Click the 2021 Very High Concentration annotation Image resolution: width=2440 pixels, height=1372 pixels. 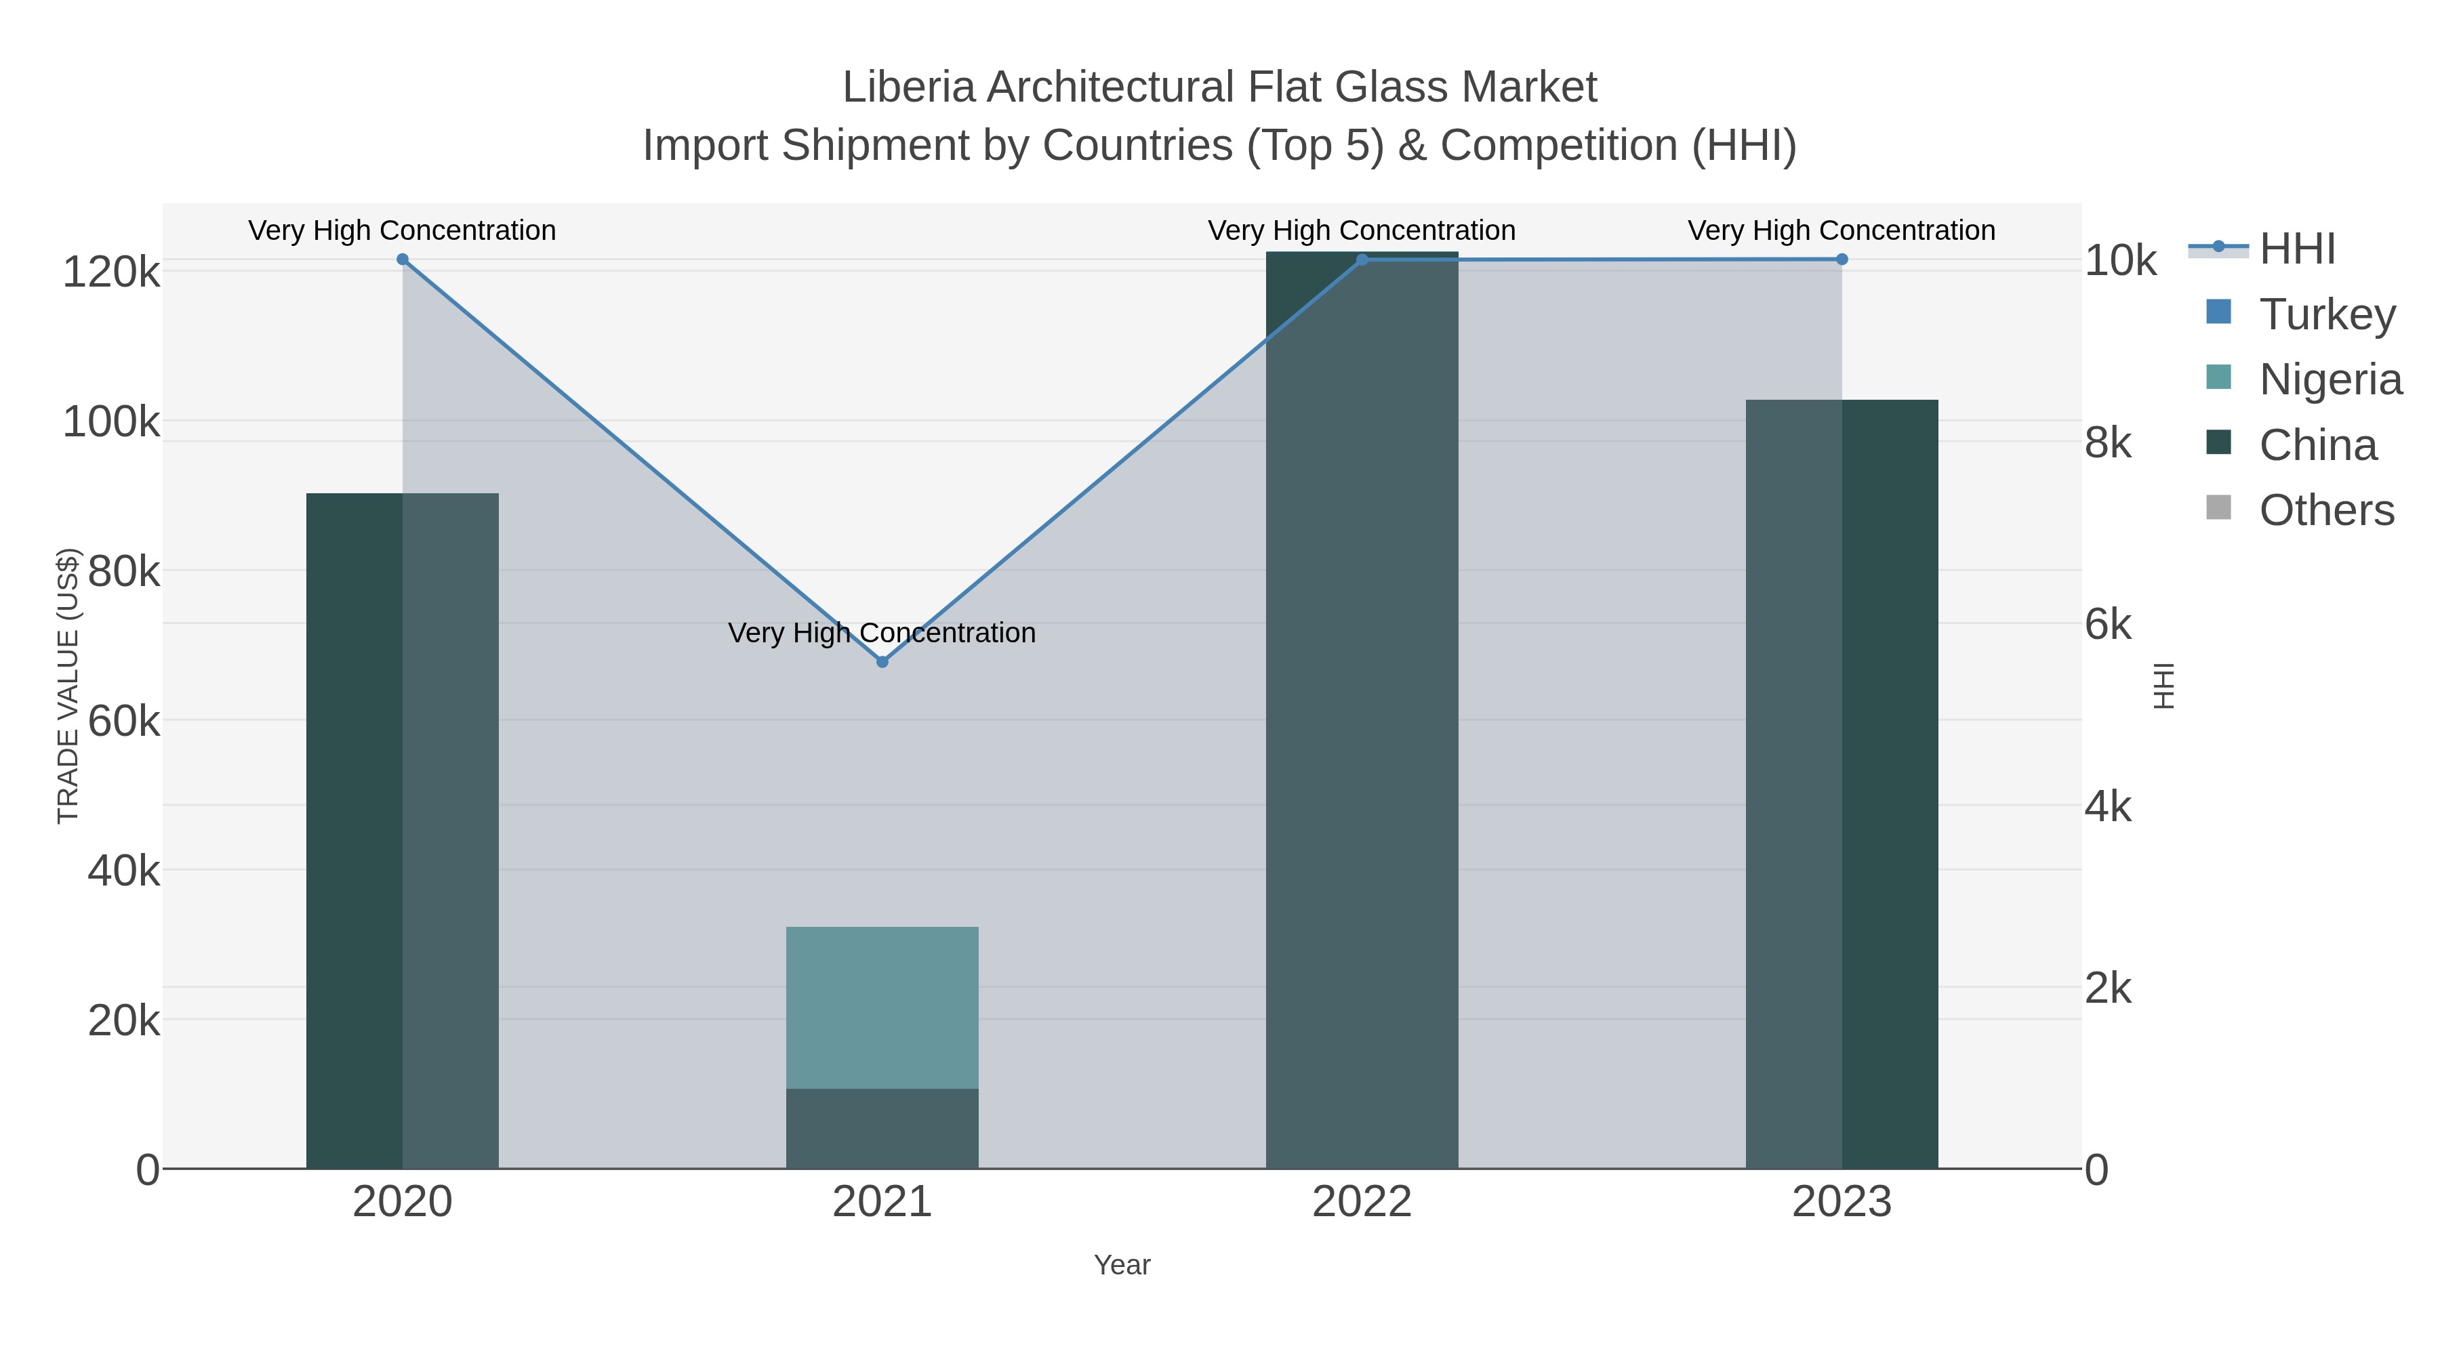pos(882,633)
